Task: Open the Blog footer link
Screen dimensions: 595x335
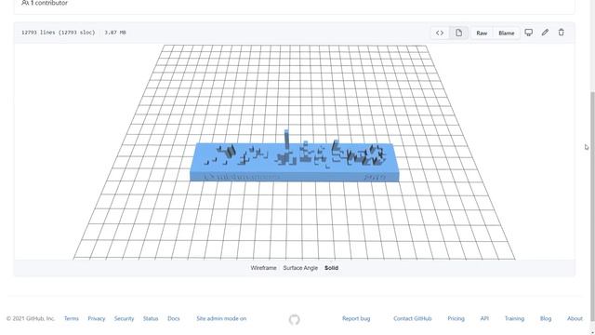Action: 546,318
